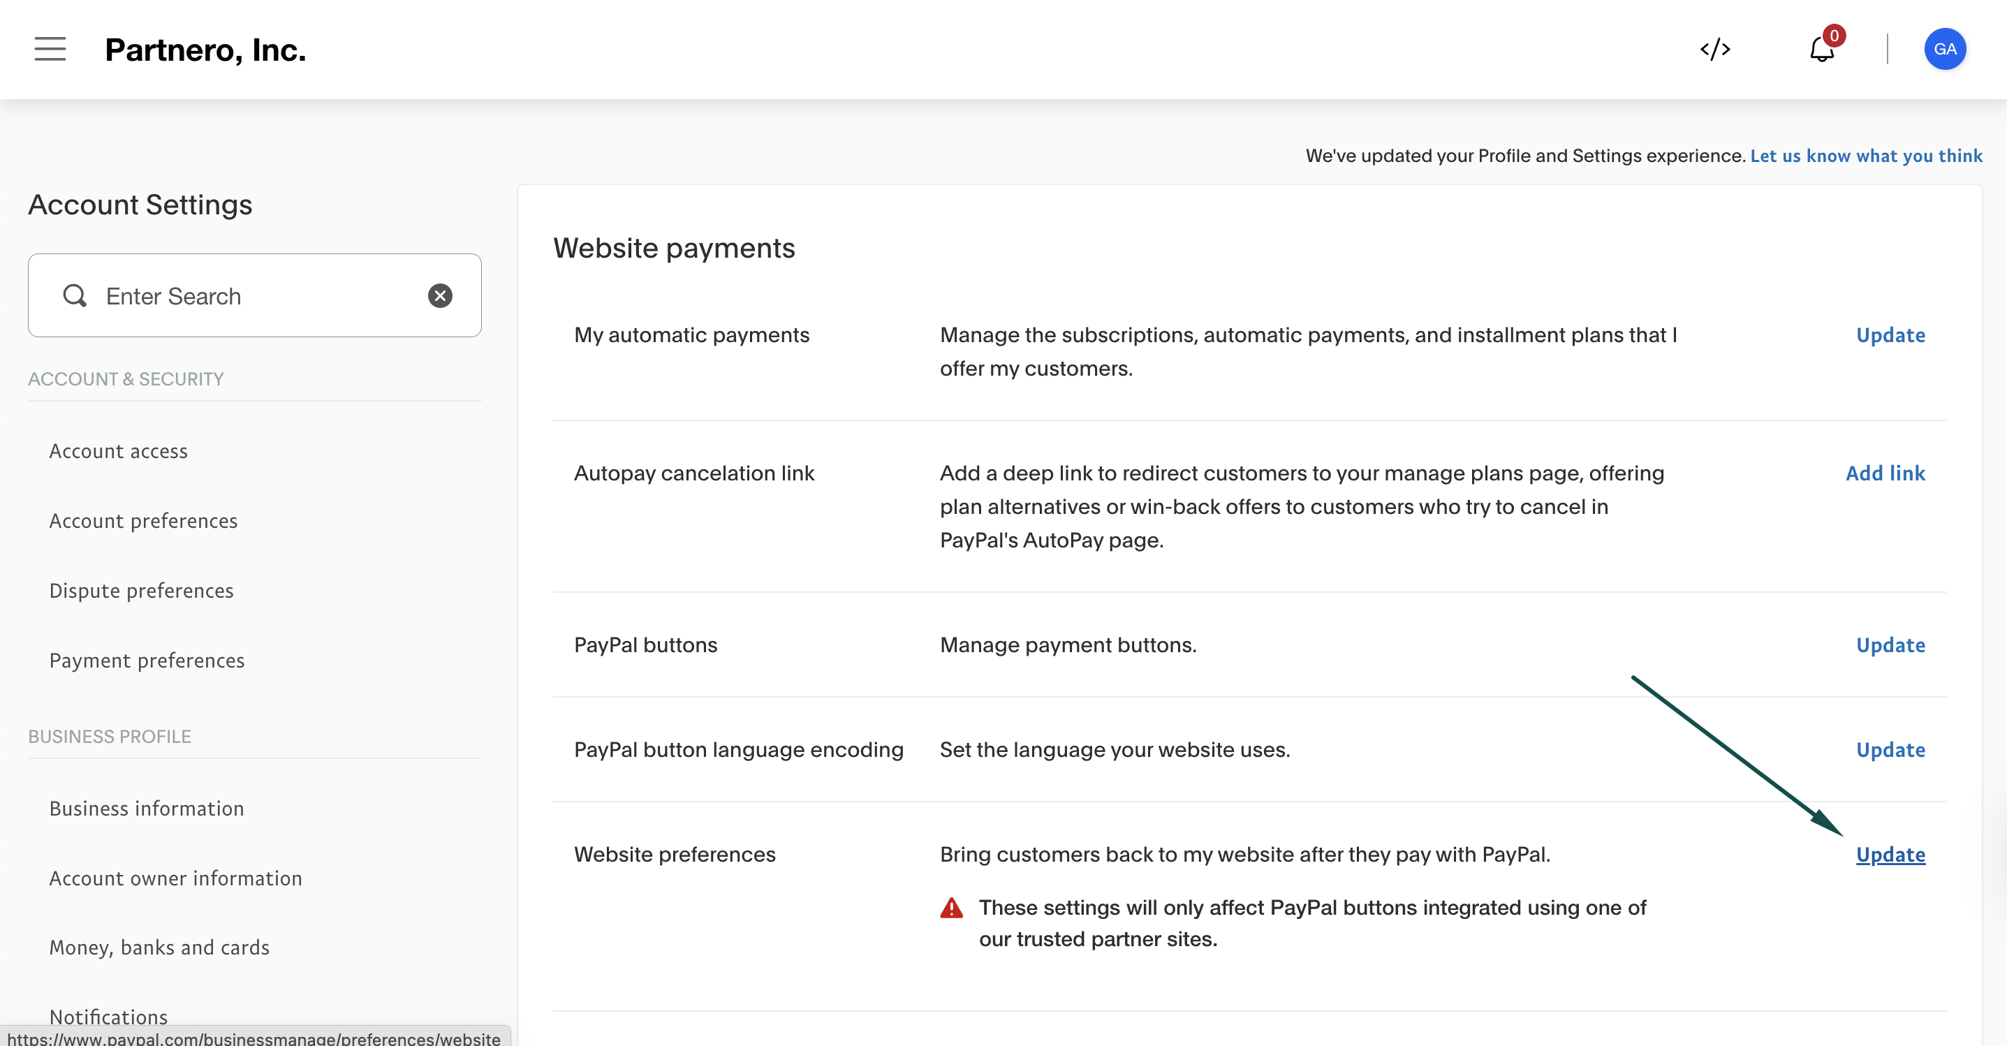The width and height of the screenshot is (2007, 1046).
Task: Click the 'PayPal buttons' row label
Action: click(646, 646)
